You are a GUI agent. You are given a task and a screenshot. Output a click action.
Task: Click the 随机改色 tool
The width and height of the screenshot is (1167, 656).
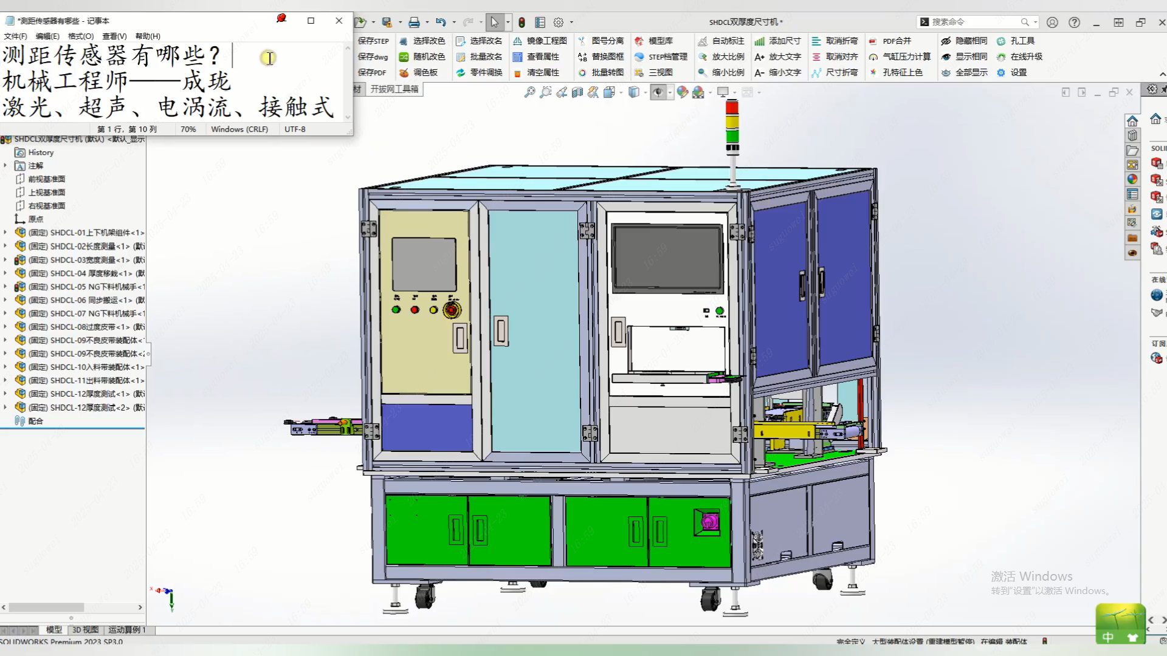pyautogui.click(x=422, y=56)
